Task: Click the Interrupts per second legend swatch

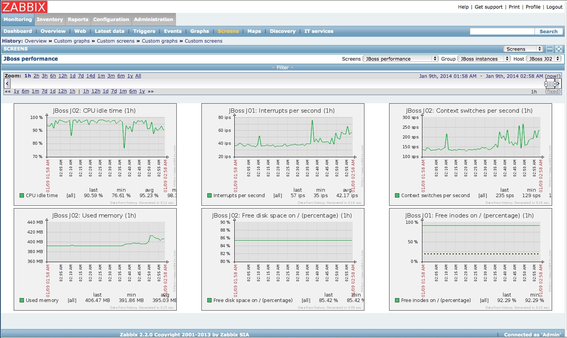Action: [x=210, y=195]
